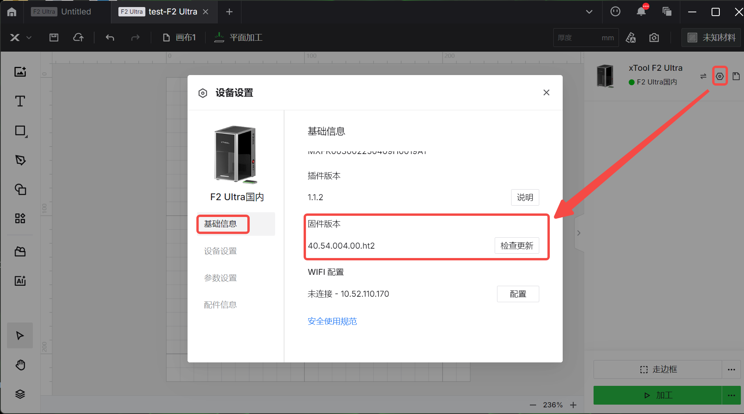Screen dimensions: 744x414
Task: Select the rectangle shape tool
Action: pos(20,131)
